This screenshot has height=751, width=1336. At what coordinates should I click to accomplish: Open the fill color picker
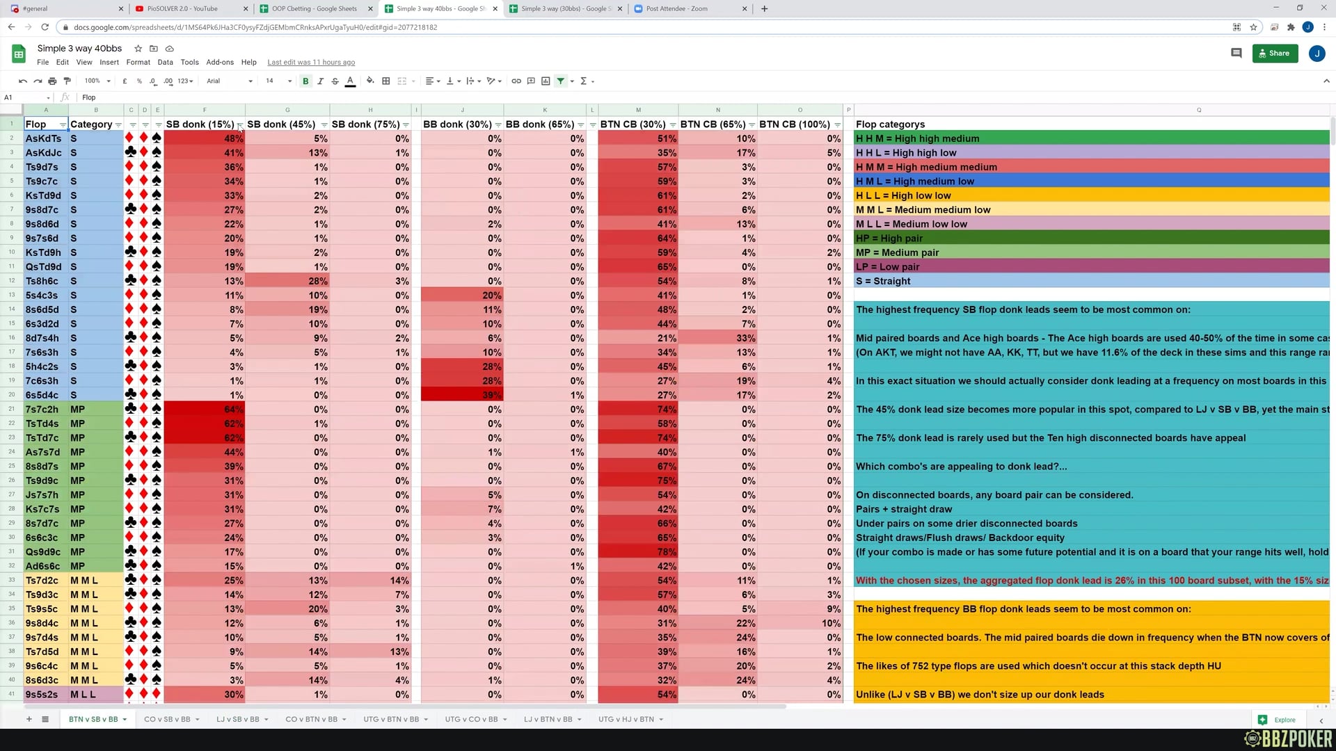370,81
